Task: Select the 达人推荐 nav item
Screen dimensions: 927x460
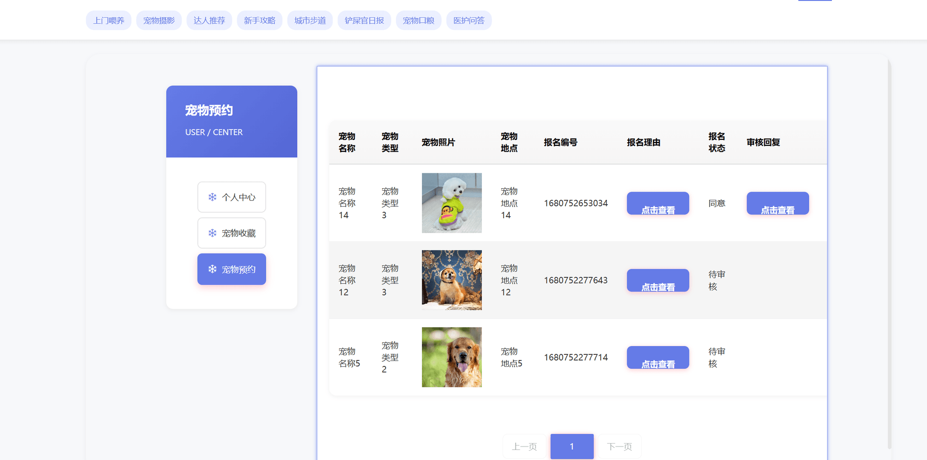Action: click(x=209, y=20)
